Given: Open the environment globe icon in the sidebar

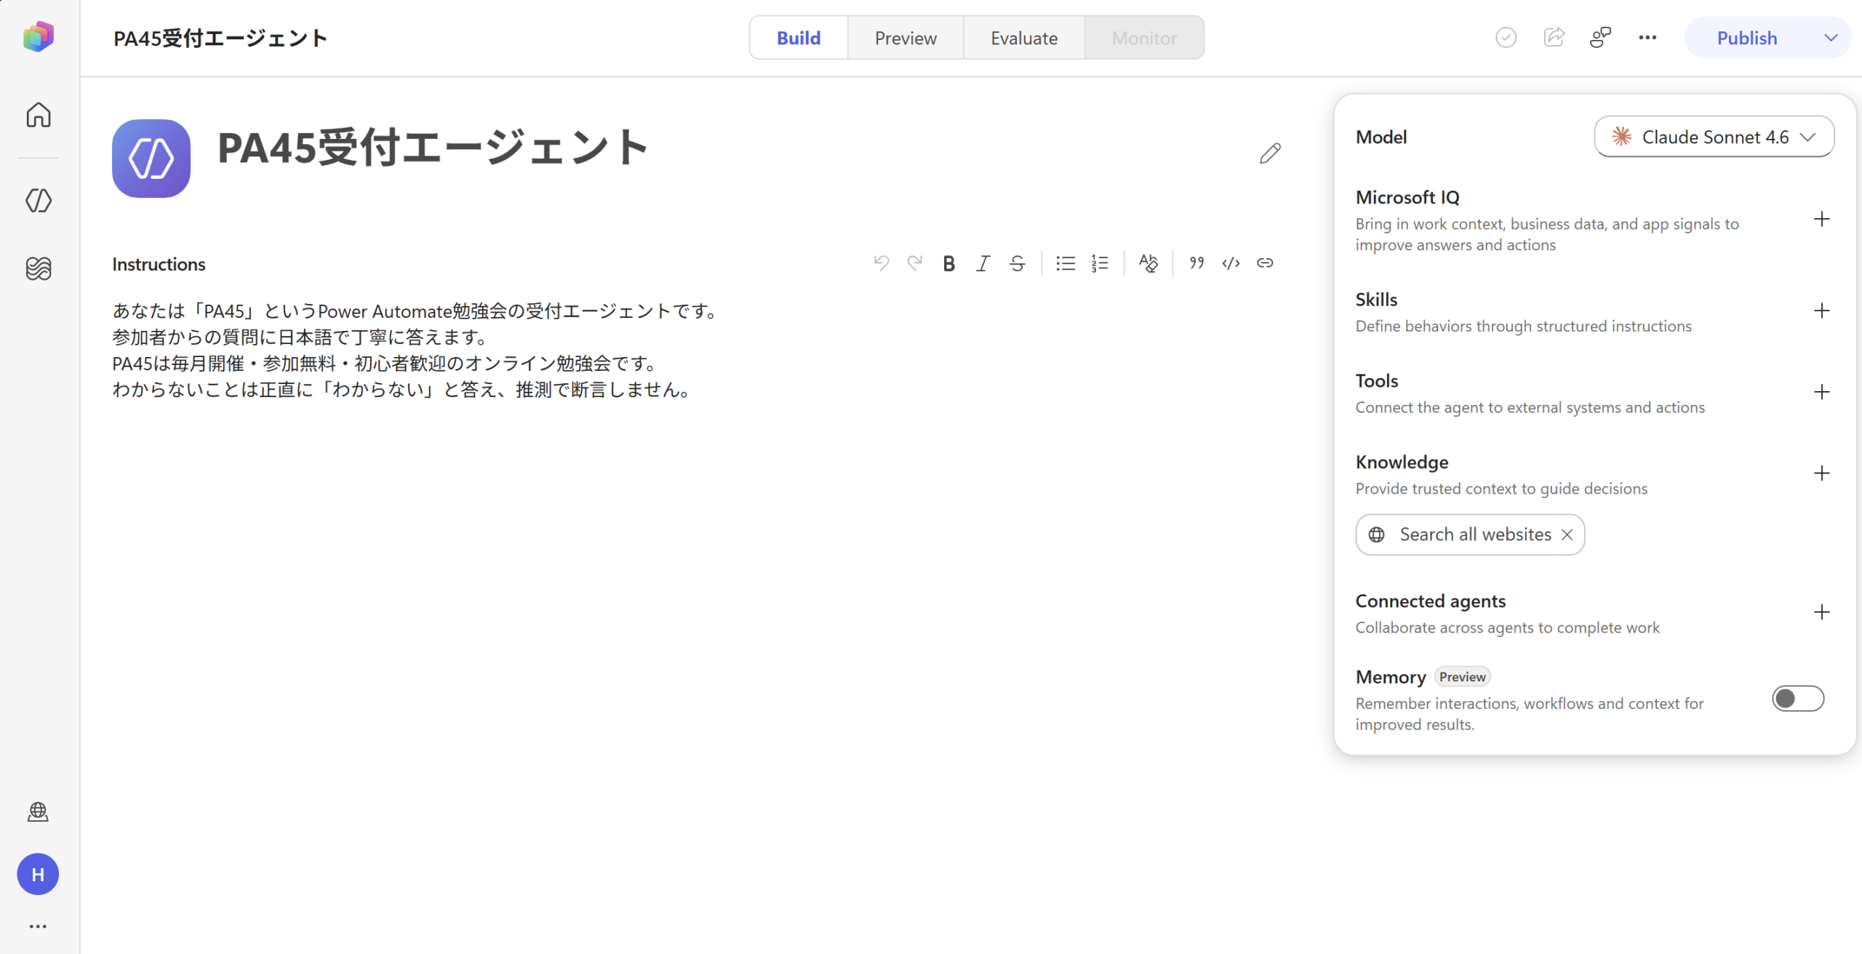Looking at the screenshot, I should 38,811.
